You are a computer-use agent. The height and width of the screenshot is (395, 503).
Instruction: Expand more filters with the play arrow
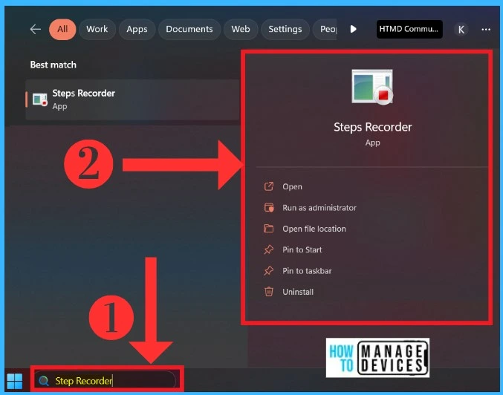click(354, 29)
